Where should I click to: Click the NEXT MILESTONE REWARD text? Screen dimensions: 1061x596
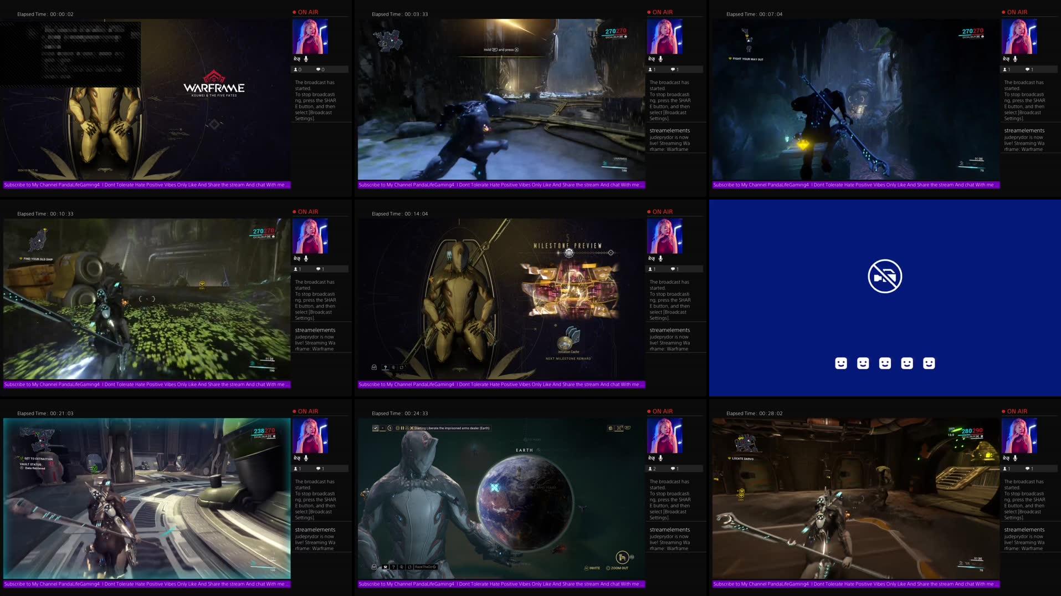pyautogui.click(x=568, y=359)
